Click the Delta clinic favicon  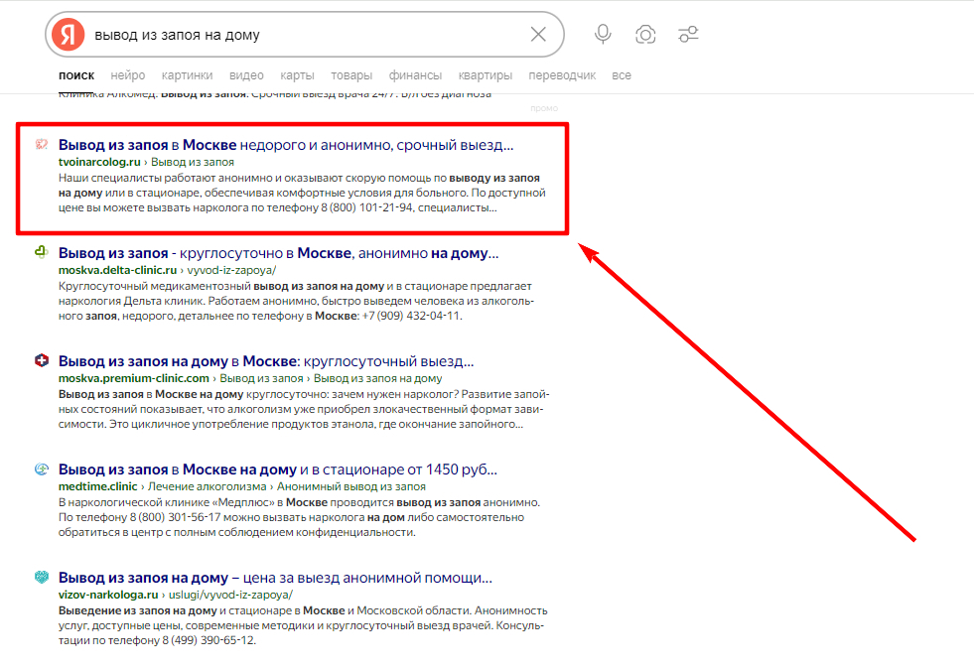coord(42,253)
